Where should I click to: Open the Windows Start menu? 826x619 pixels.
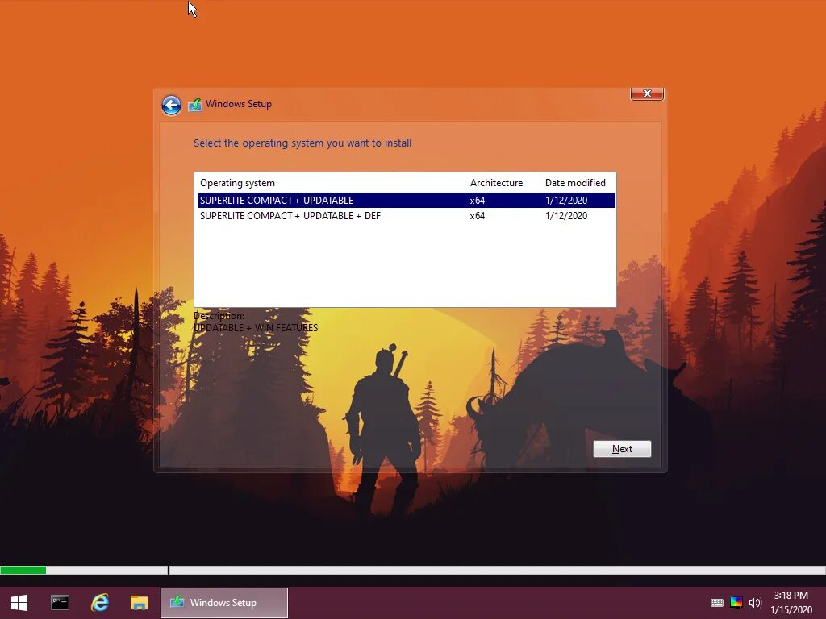(x=19, y=603)
